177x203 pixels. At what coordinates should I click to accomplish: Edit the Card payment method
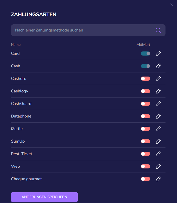[158, 54]
